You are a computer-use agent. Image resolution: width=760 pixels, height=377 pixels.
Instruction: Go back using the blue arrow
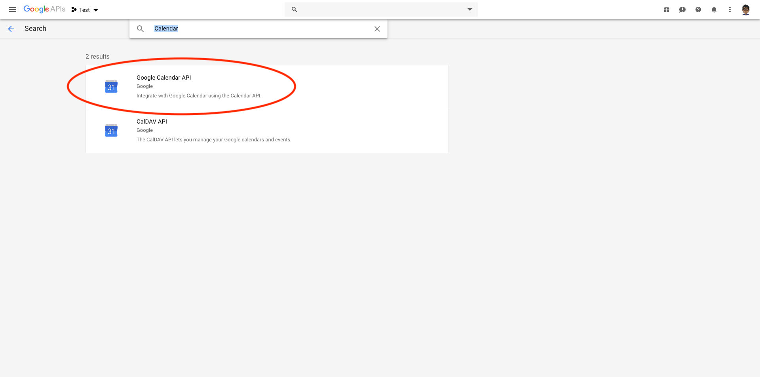tap(11, 29)
